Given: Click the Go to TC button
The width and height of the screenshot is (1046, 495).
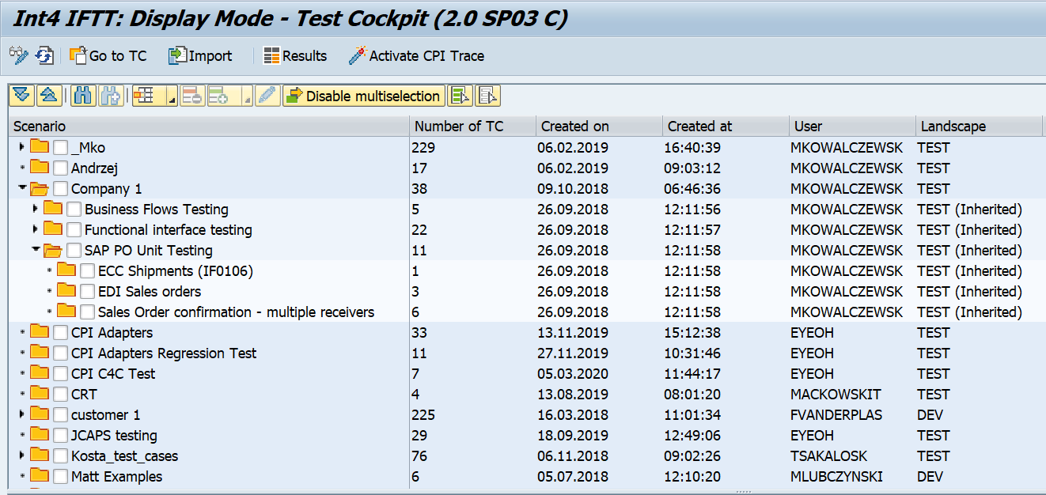Looking at the screenshot, I should point(108,55).
